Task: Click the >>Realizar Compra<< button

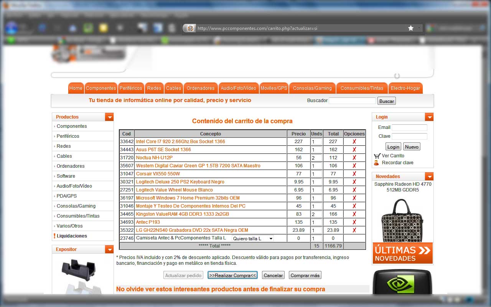Action: 232,275
